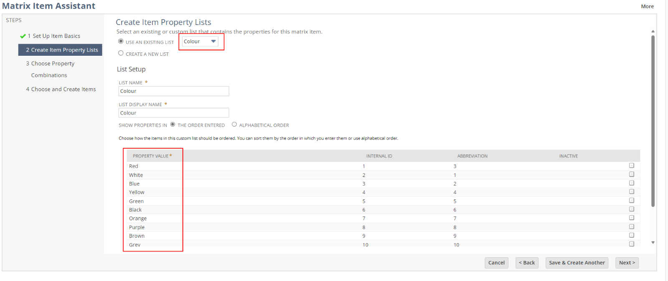The width and height of the screenshot is (668, 281).
Task: Click Save & Create Another
Action: click(577, 263)
